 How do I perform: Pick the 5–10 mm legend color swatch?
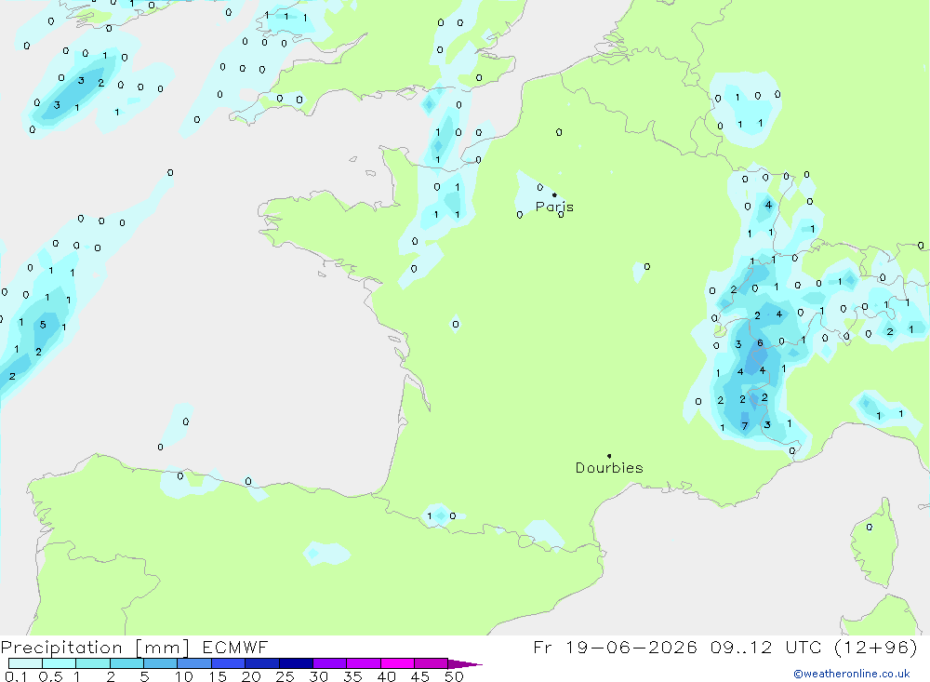[x=160, y=663]
